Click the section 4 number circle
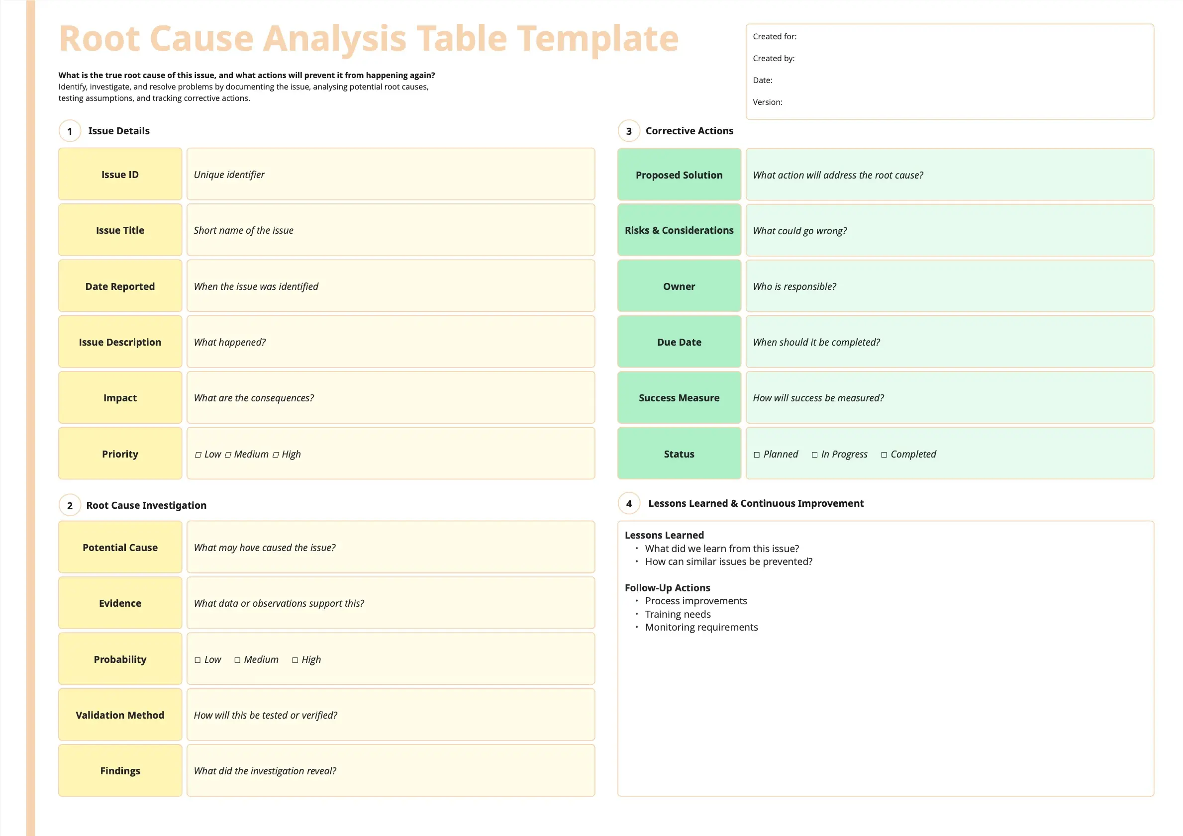 629,504
